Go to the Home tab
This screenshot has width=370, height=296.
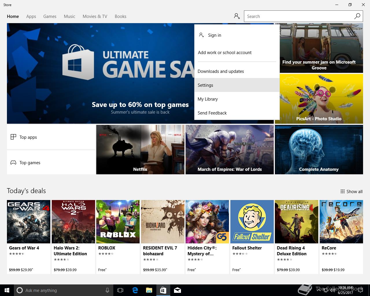point(13,16)
